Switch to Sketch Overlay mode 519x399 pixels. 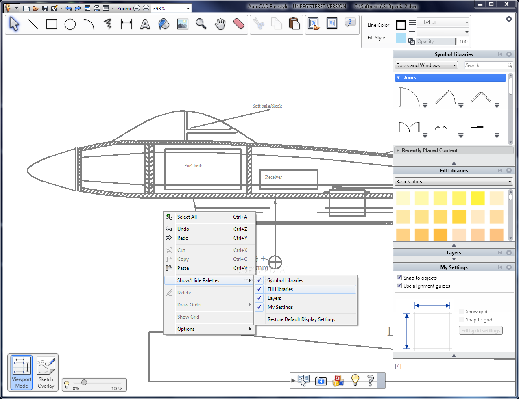click(46, 373)
